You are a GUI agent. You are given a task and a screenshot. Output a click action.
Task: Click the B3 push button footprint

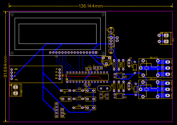[91, 99]
